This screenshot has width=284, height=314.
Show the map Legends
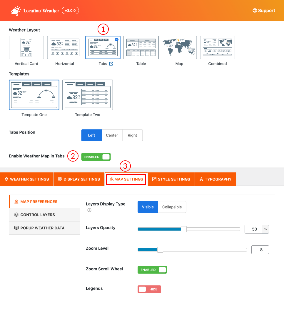(x=149, y=289)
